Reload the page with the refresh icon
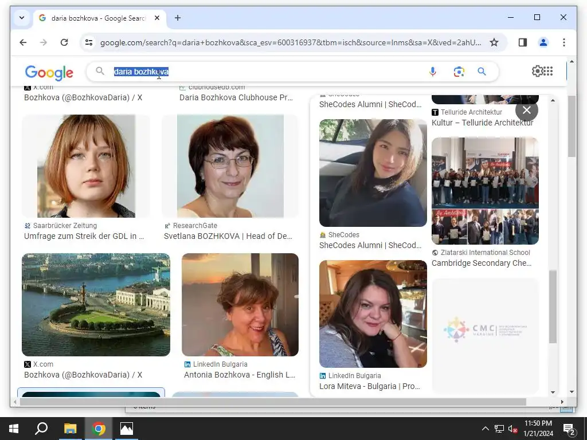This screenshot has height=440, width=587. coord(64,42)
